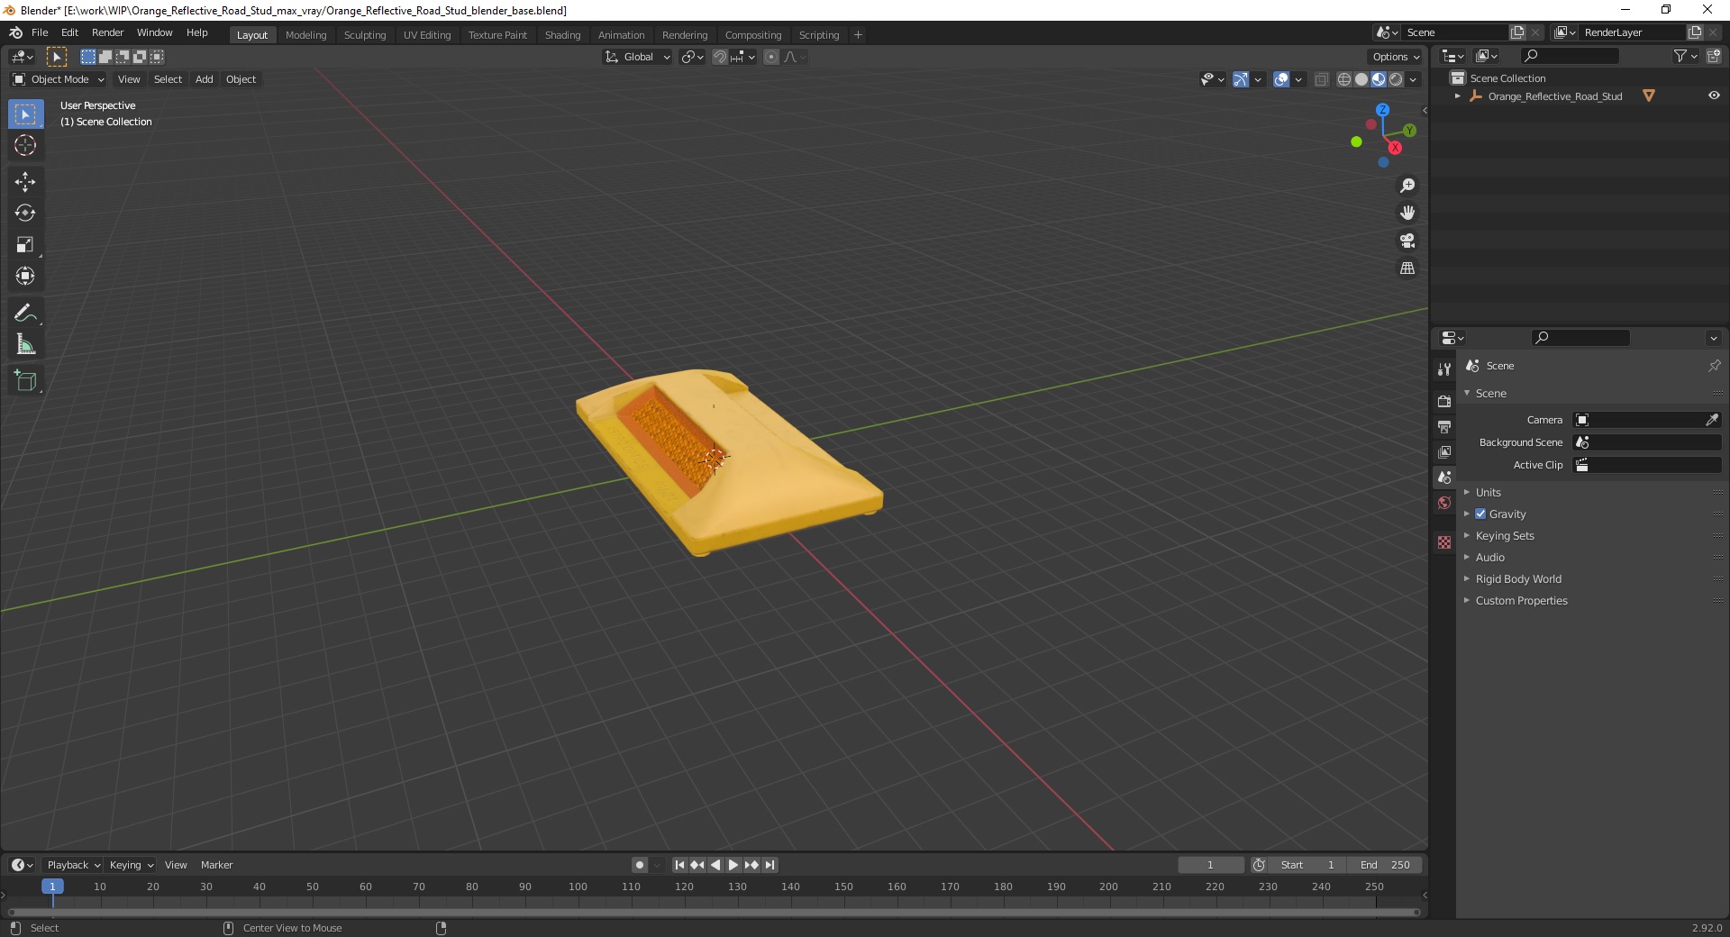This screenshot has height=937, width=1730.
Task: Expand the Custom Properties panel
Action: click(1521, 600)
